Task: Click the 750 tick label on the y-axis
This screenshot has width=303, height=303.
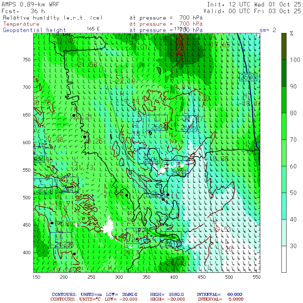Action: 26,60
